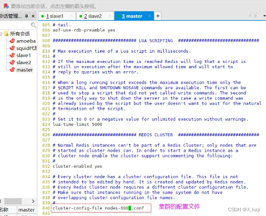This screenshot has width=266, height=216.
Task: Open the squid代理 session in the tree
Action: (26, 48)
